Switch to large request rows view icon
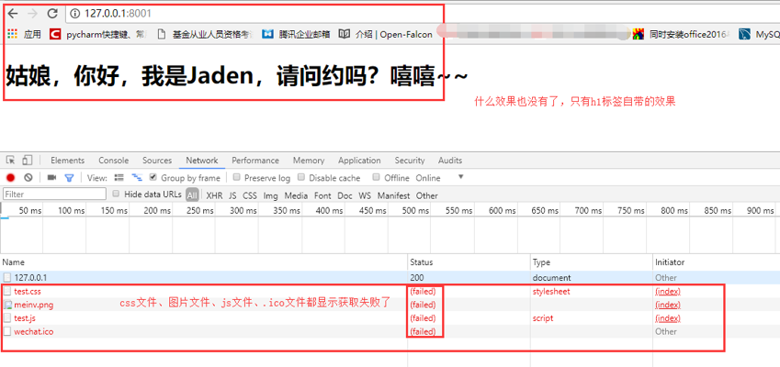Viewport: 780px width, 367px height. click(119, 177)
